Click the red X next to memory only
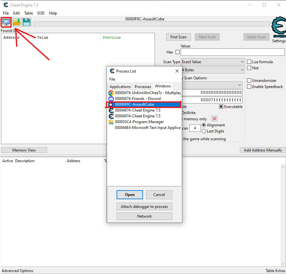This screenshot has width=286, height=274. point(214,119)
